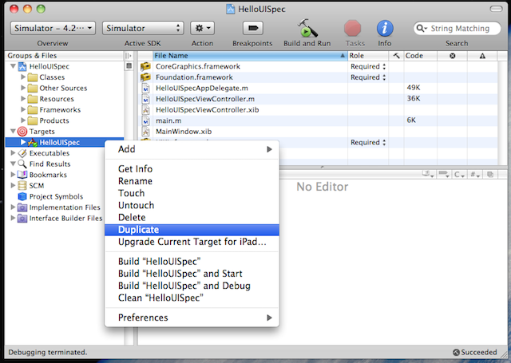Change the Role of Foundation.framework
This screenshot has width=511, height=363.
368,77
